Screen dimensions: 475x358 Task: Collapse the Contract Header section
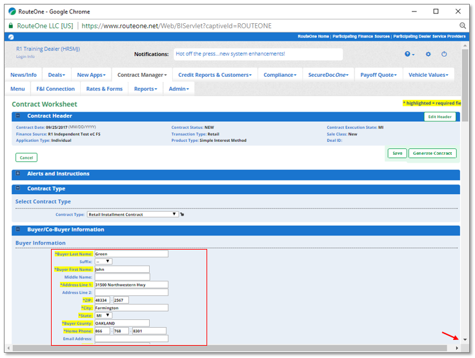click(x=18, y=115)
